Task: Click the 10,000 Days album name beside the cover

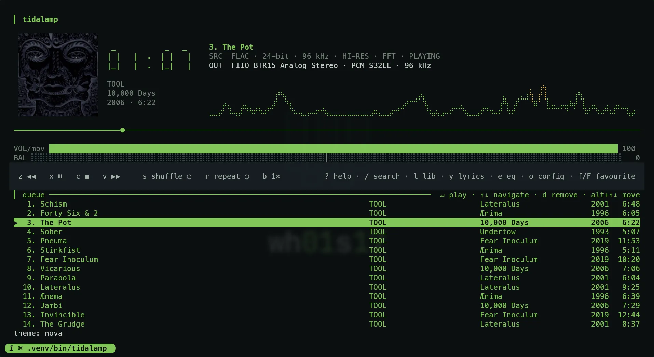Action: (x=131, y=93)
